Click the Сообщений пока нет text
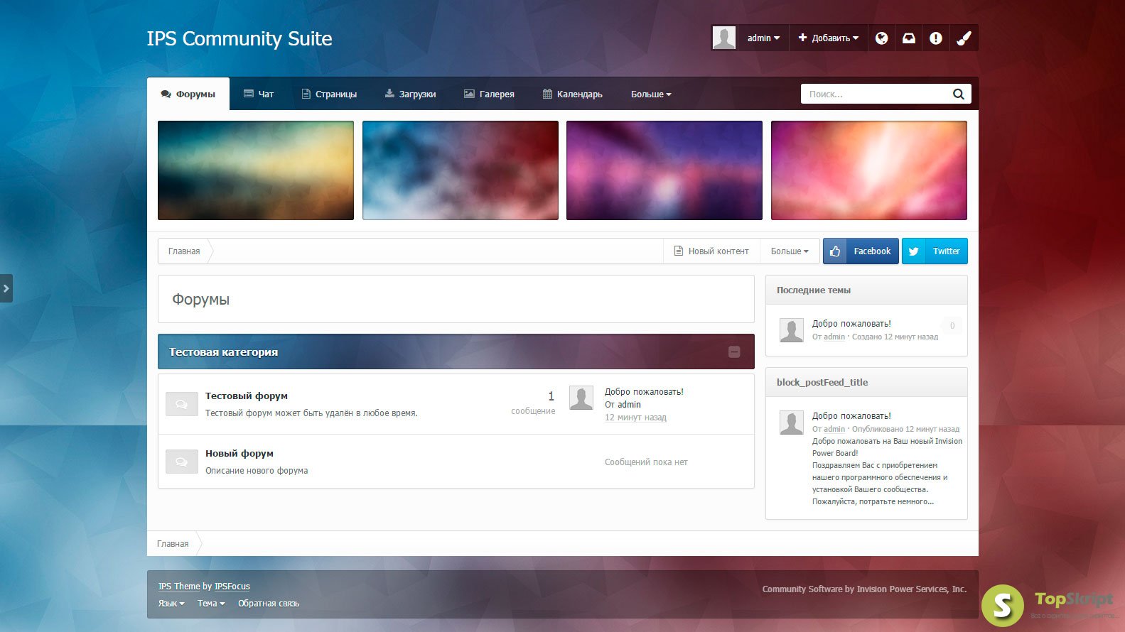 pos(646,462)
